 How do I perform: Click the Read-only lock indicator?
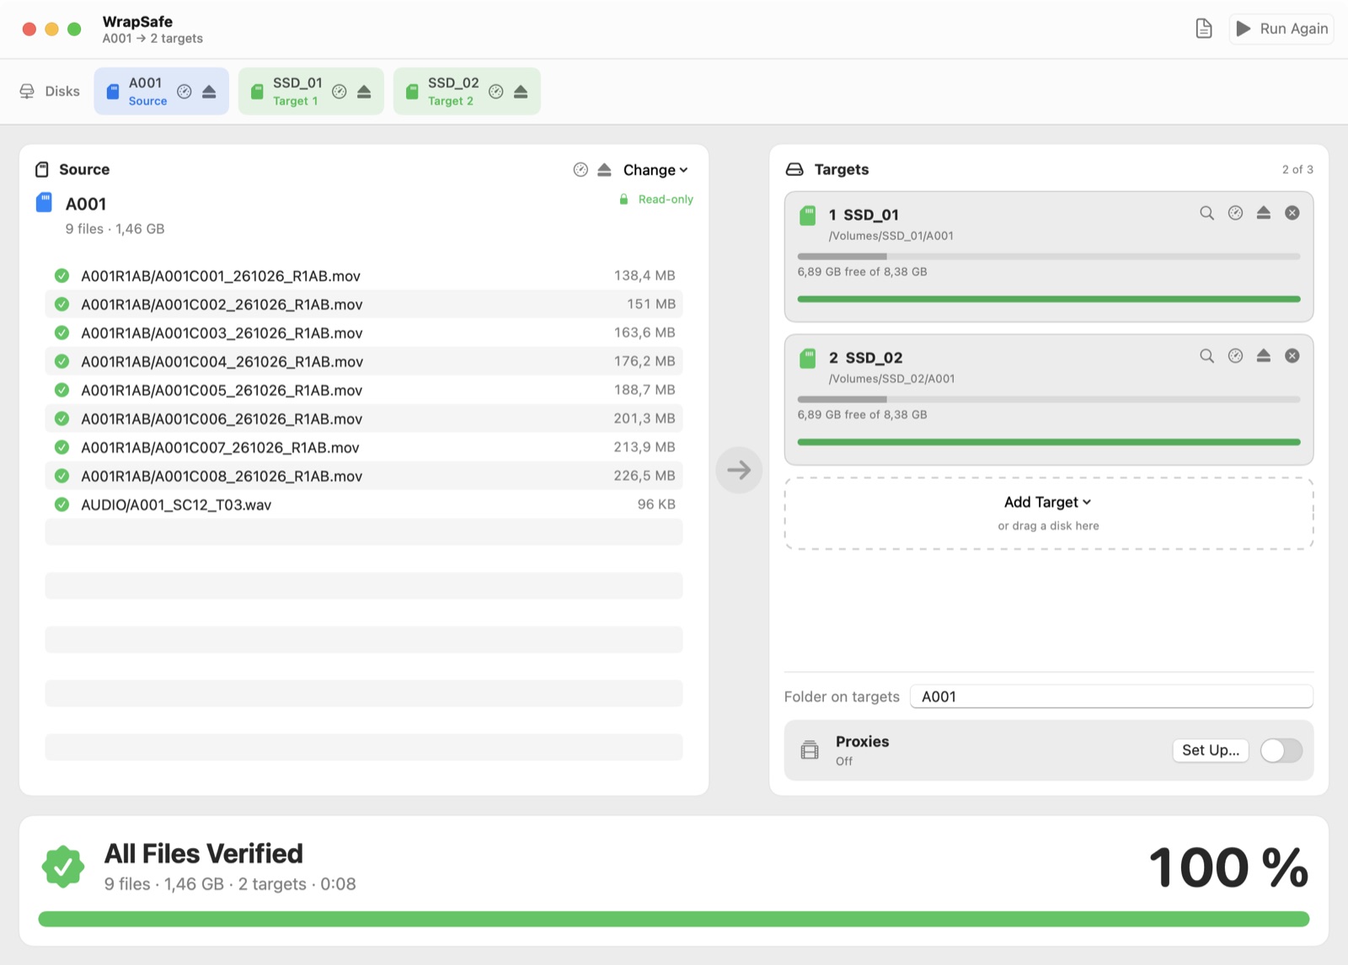point(656,200)
